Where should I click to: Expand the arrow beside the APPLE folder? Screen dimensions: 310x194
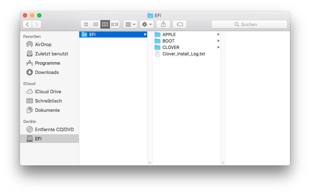coord(218,34)
